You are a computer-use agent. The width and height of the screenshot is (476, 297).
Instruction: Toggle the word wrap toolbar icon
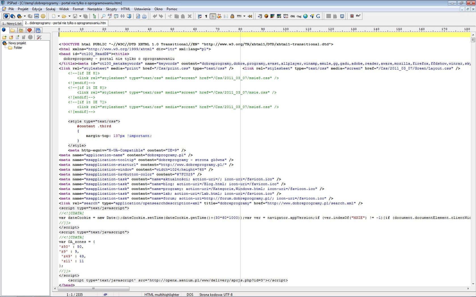[x=200, y=16]
